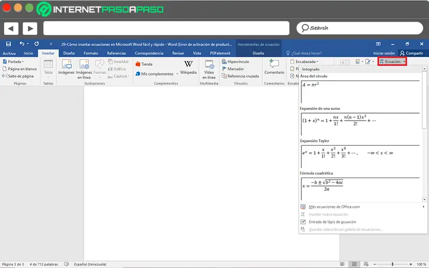Viewport: 429px width, 268px height.
Task: Insert a Salto de página
Action: point(18,76)
